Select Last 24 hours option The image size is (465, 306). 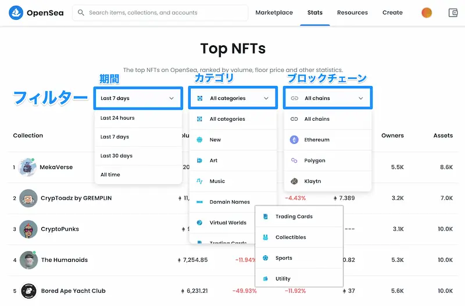138,118
